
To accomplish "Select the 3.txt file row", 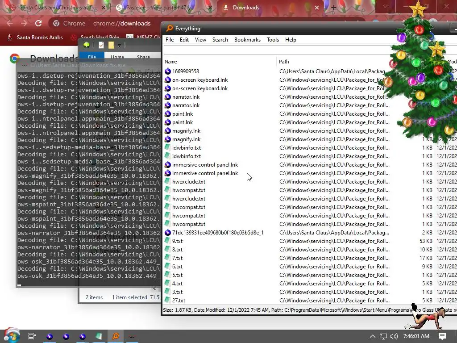I will 309,292.
